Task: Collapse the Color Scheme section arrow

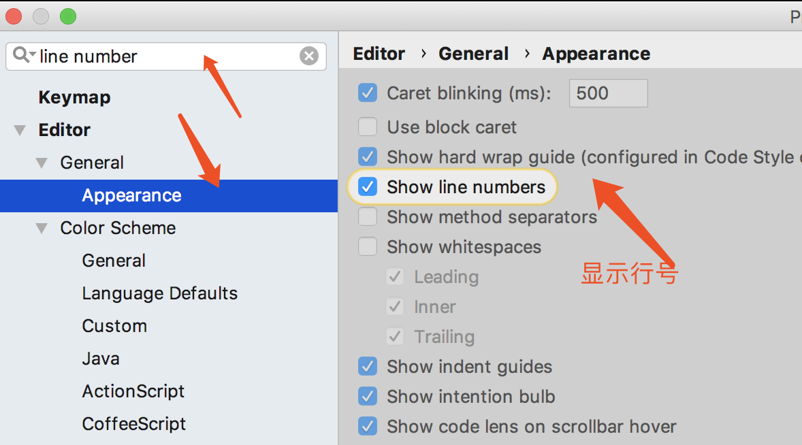Action: tap(42, 228)
